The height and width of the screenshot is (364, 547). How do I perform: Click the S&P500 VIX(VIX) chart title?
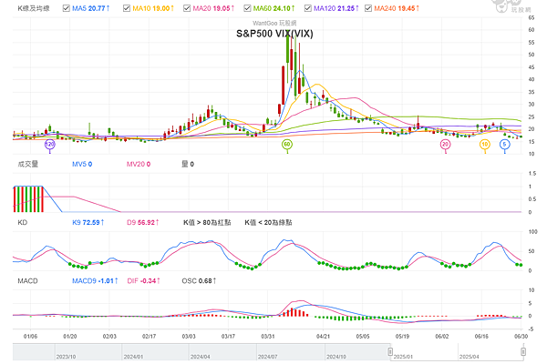pos(274,34)
